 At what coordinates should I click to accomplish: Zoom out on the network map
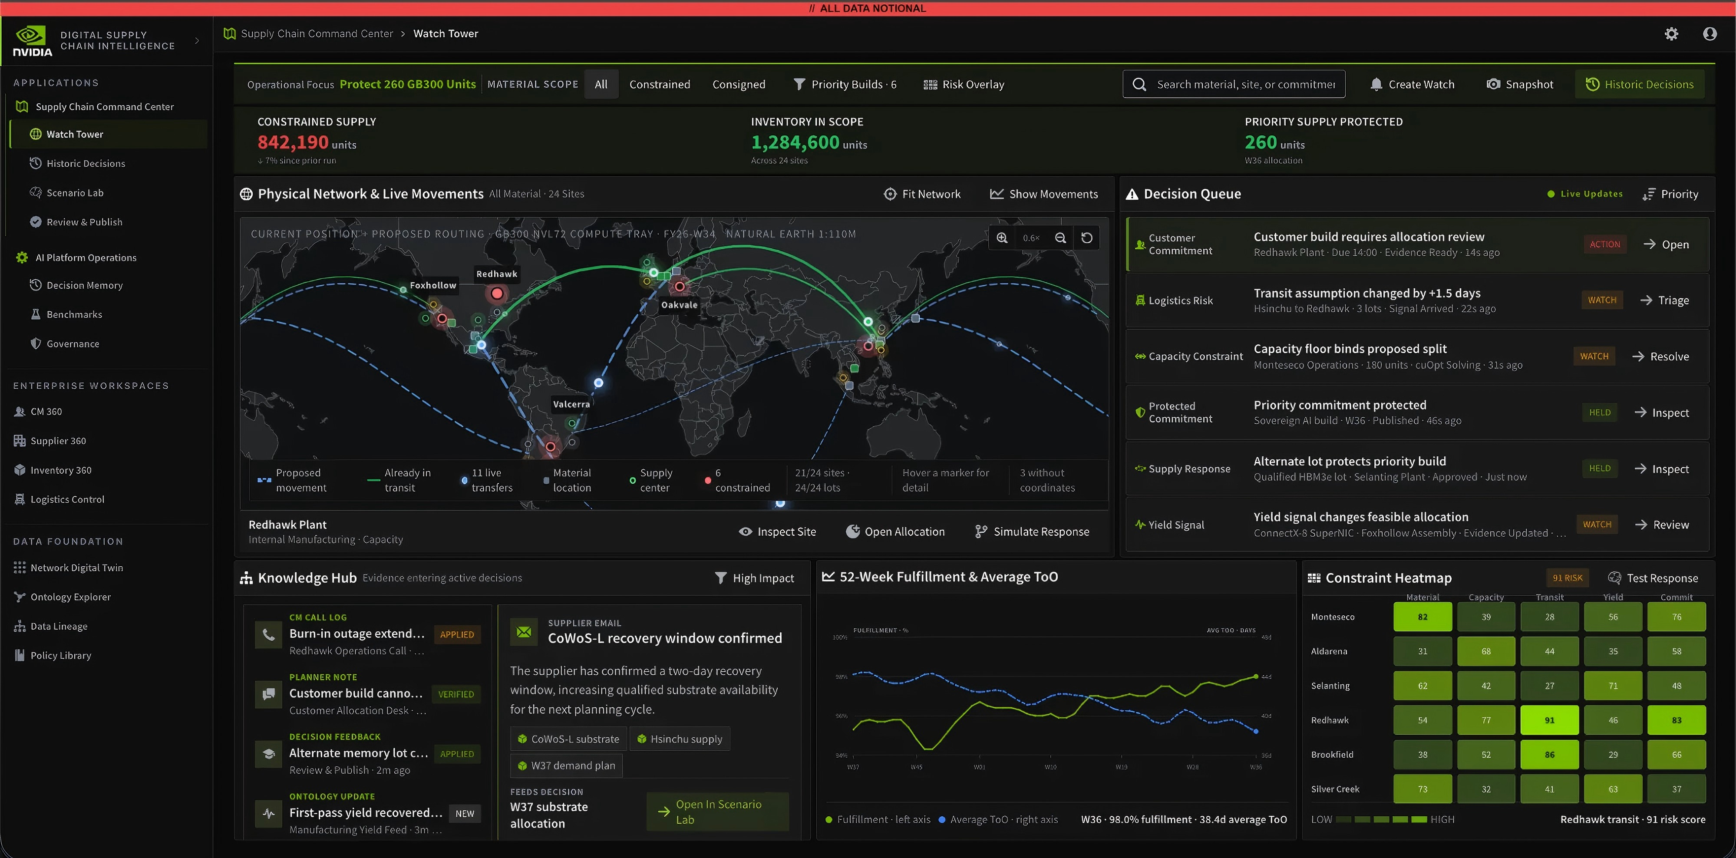click(1060, 238)
